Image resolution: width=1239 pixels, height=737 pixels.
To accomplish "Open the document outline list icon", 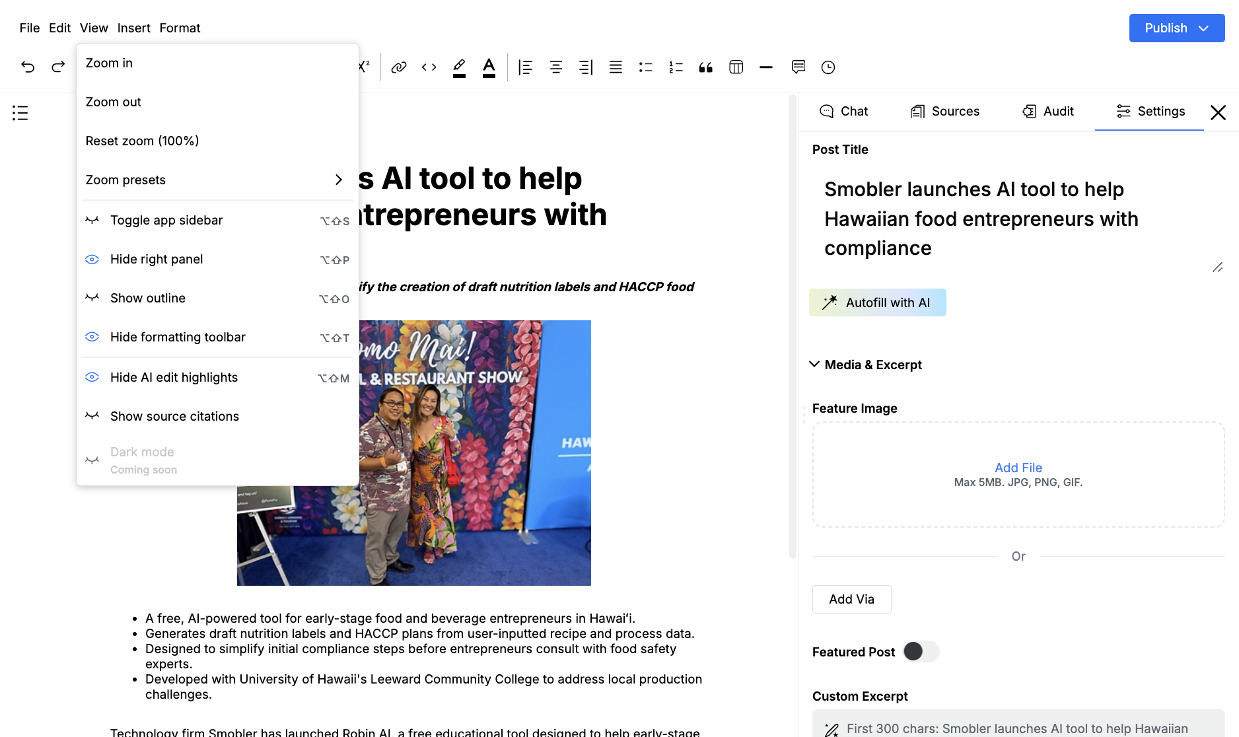I will coord(20,113).
